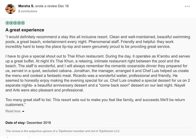Click the paragraph about Thai Khun restaurant

click(97, 73)
